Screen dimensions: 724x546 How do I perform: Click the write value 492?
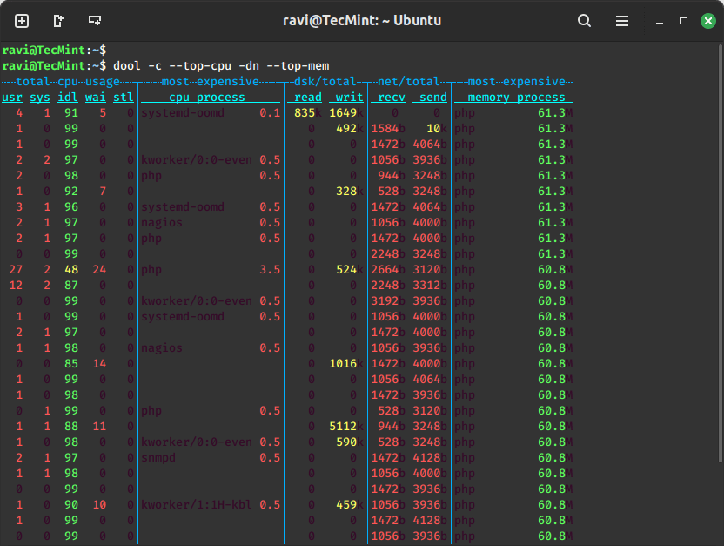346,128
